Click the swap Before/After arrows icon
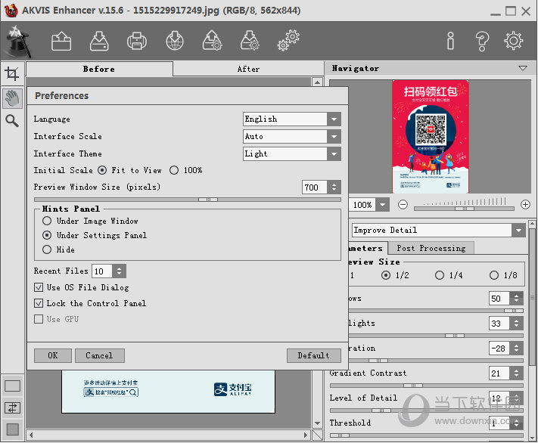The width and height of the screenshot is (538, 443). tap(12, 407)
